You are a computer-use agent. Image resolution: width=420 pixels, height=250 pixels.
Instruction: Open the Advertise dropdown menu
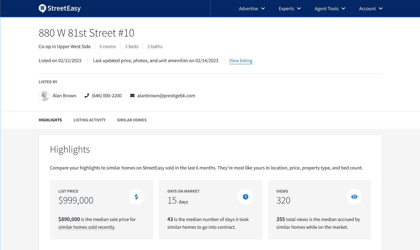(252, 9)
